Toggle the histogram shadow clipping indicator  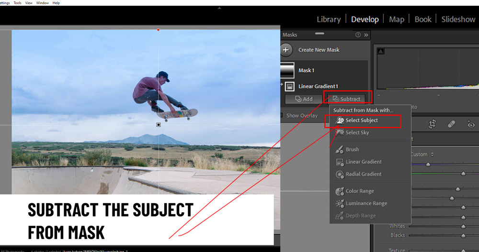pos(381,51)
